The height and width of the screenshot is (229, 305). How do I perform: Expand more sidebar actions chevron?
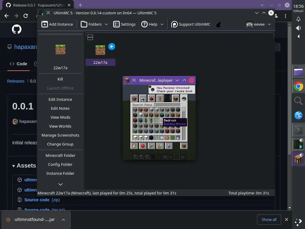(x=60, y=184)
